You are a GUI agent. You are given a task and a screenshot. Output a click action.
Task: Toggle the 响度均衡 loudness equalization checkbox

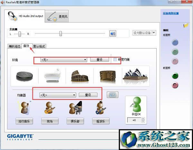(115, 59)
